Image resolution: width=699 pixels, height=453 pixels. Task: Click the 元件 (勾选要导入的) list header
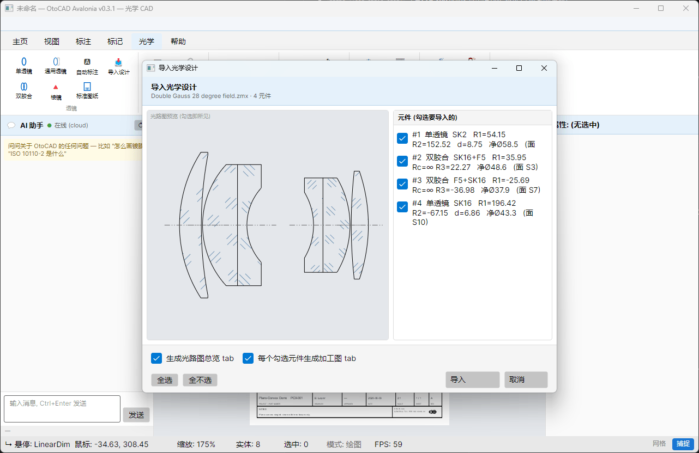[x=427, y=118]
